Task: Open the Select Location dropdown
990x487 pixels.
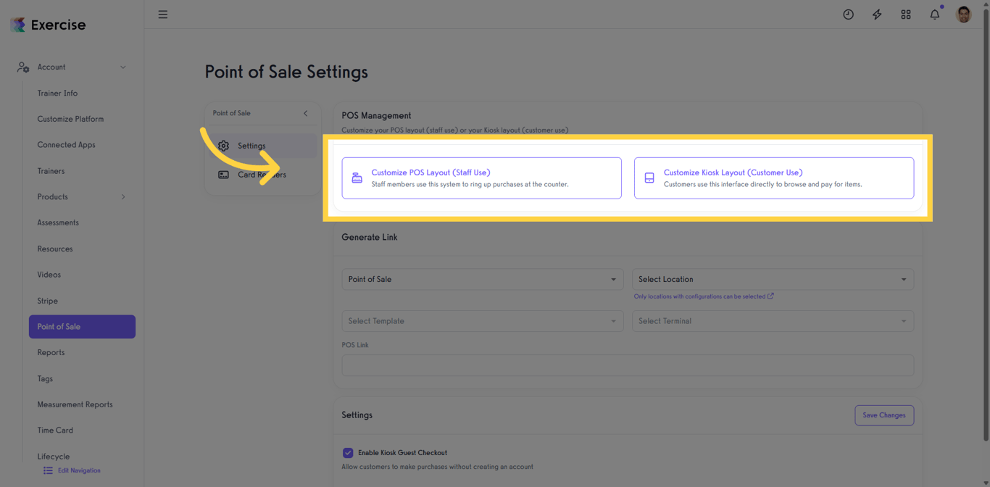Action: [773, 280]
